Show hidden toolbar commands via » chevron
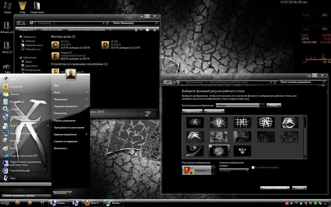This screenshot has width=331, height=207. tap(110, 30)
